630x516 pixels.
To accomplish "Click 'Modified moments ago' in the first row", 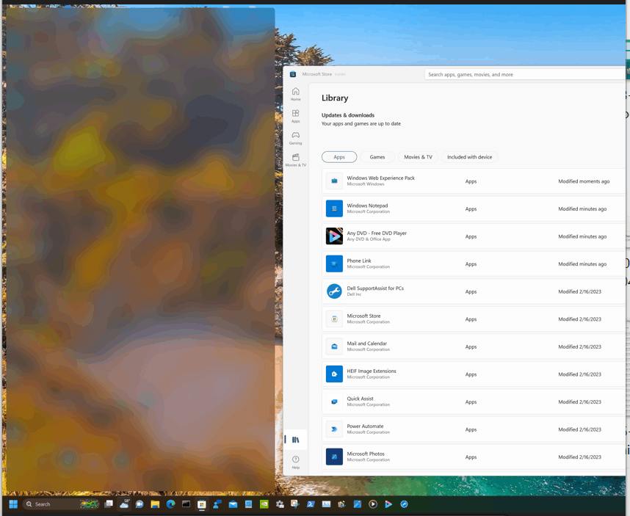I will point(584,181).
